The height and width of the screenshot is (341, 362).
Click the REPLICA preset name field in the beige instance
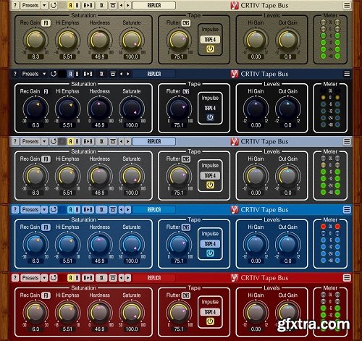coord(154,5)
